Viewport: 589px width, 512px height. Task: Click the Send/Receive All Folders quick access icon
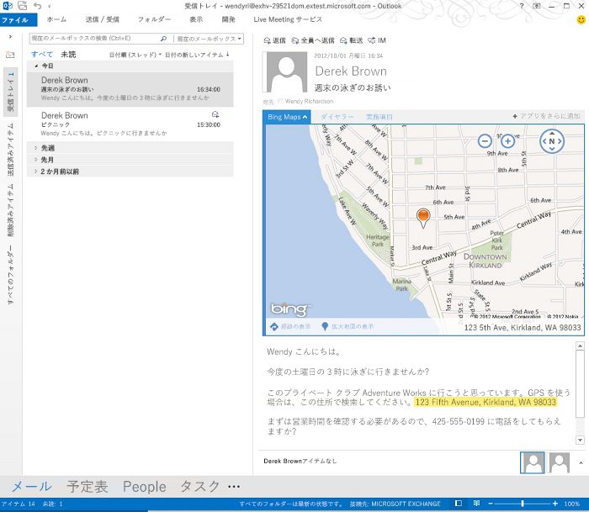point(23,6)
